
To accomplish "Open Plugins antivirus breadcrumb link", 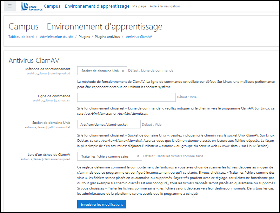I will click(x=107, y=36).
